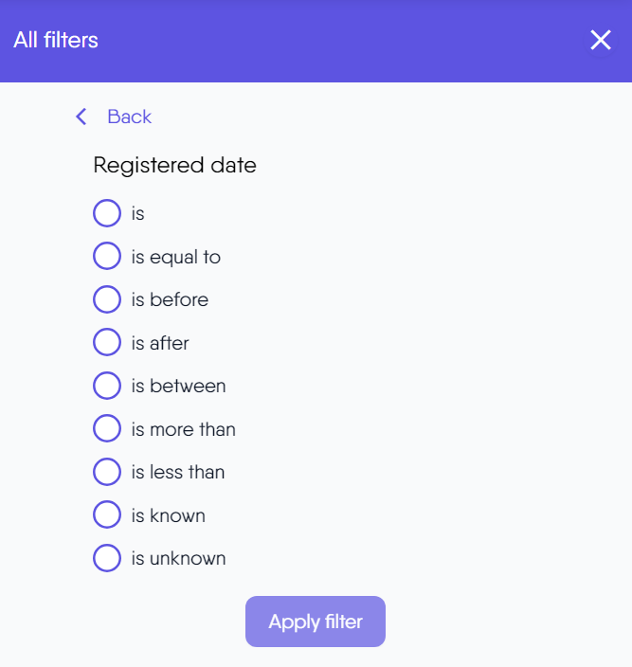Click the 'is more than' text label
Screen dimensions: 632x667
click(x=183, y=429)
